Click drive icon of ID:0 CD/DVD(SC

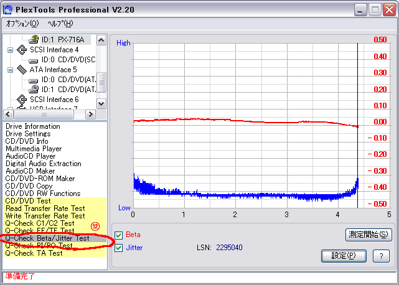pos(34,60)
